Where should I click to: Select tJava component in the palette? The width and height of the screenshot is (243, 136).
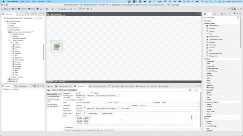pos(210,51)
